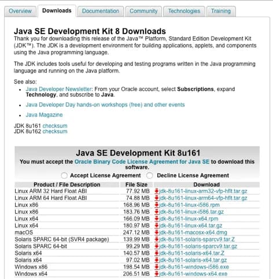The height and width of the screenshot is (279, 273).
Task: Select the Decline License Agreement radio button
Action: pos(149,175)
